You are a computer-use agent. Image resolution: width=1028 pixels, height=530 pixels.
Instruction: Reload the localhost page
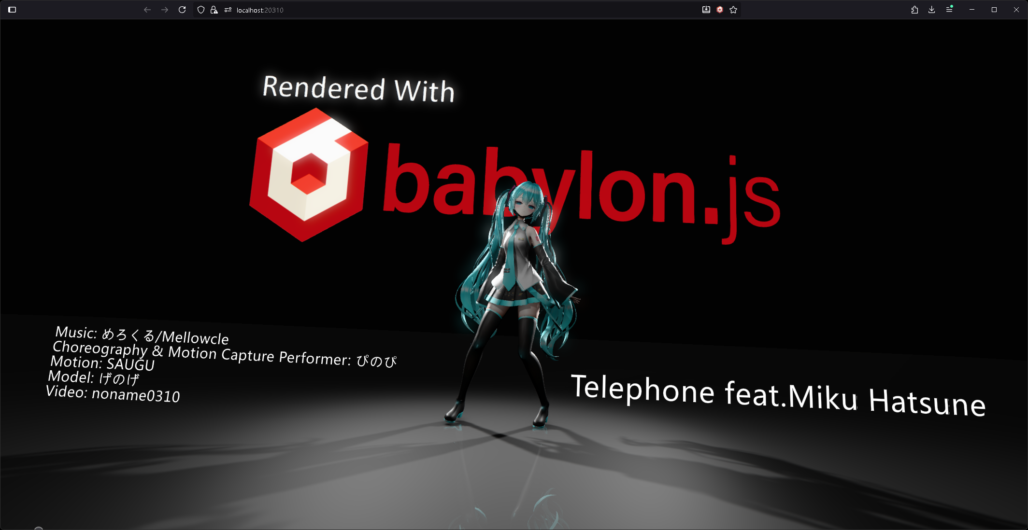coord(182,10)
